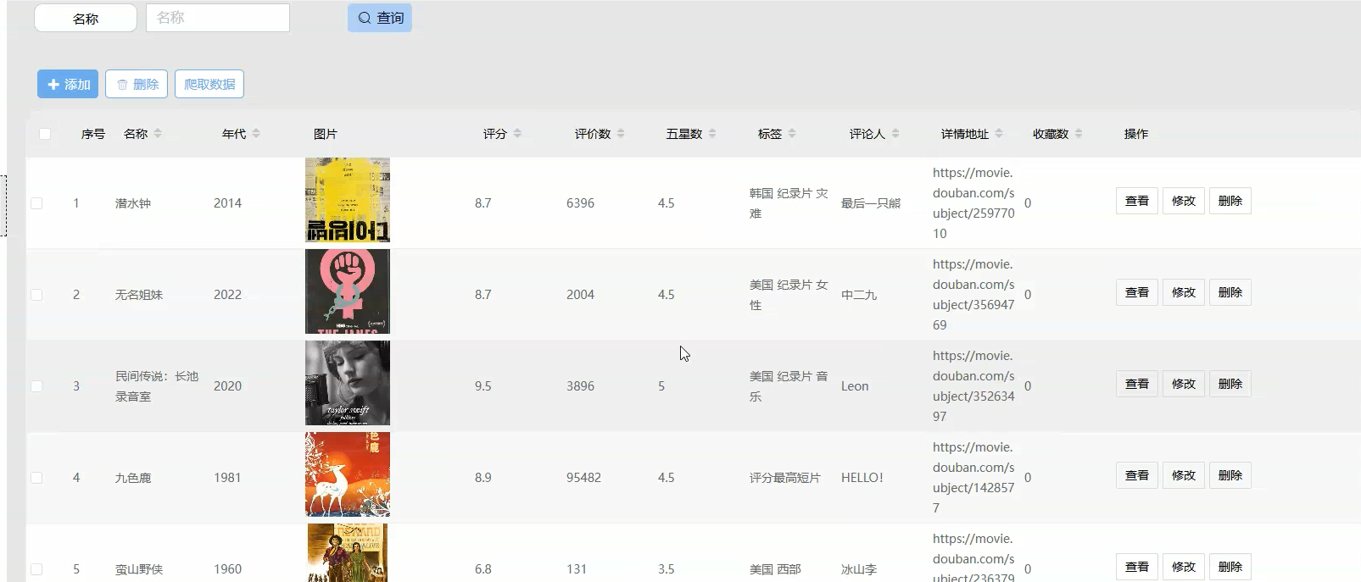Click the year 1981 cell
The width and height of the screenshot is (1361, 582).
click(x=227, y=478)
